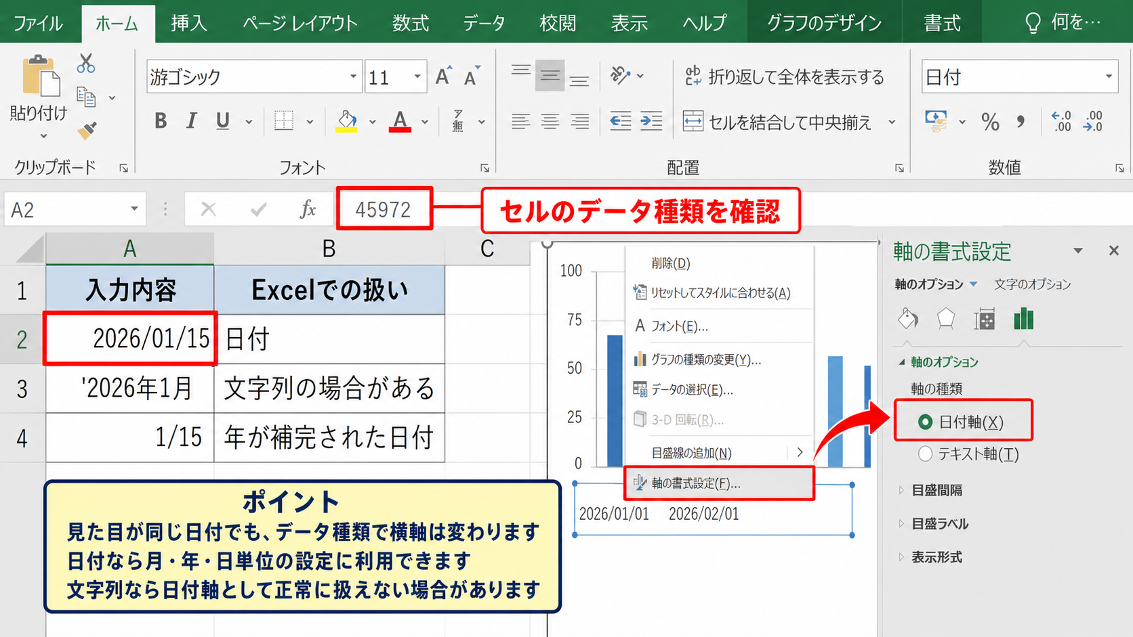Screen dimensions: 1133x637
Task: Open the Name Box dropdown arrow
Action: (x=134, y=209)
